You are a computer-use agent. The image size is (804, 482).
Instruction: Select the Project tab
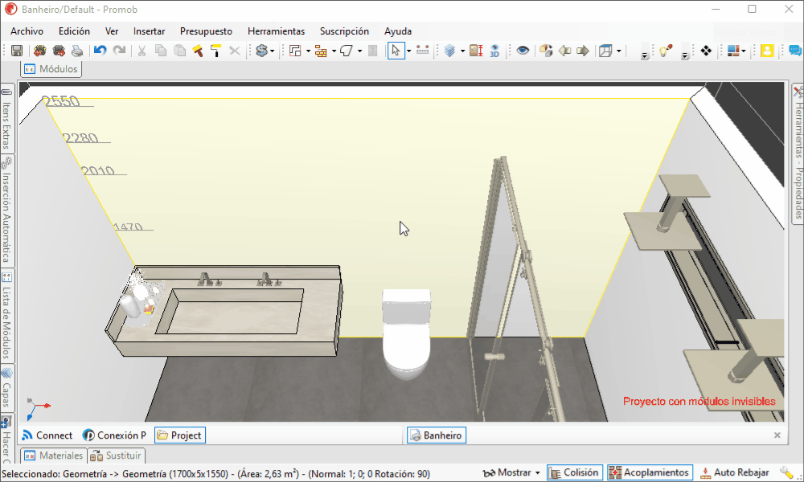[179, 435]
